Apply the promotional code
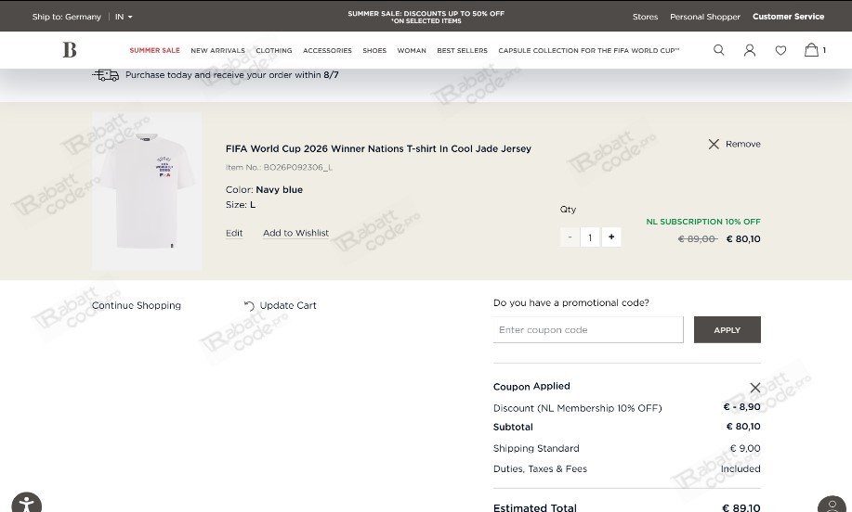 727,330
